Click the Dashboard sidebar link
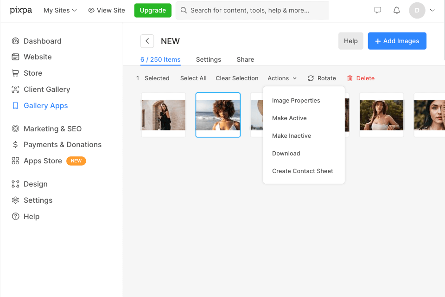This screenshot has height=297, width=445. click(x=42, y=41)
